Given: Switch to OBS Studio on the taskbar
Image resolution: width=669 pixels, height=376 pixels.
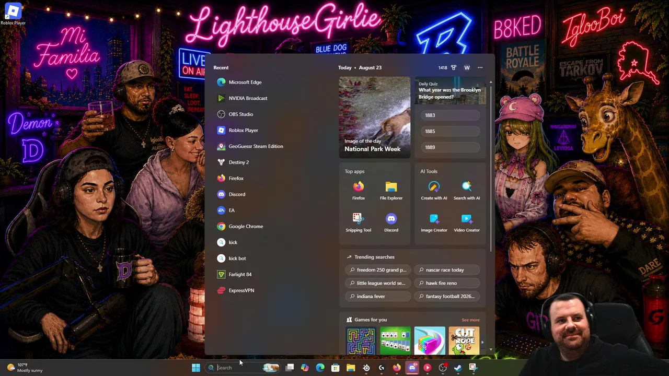Looking at the screenshot, I should [x=443, y=368].
